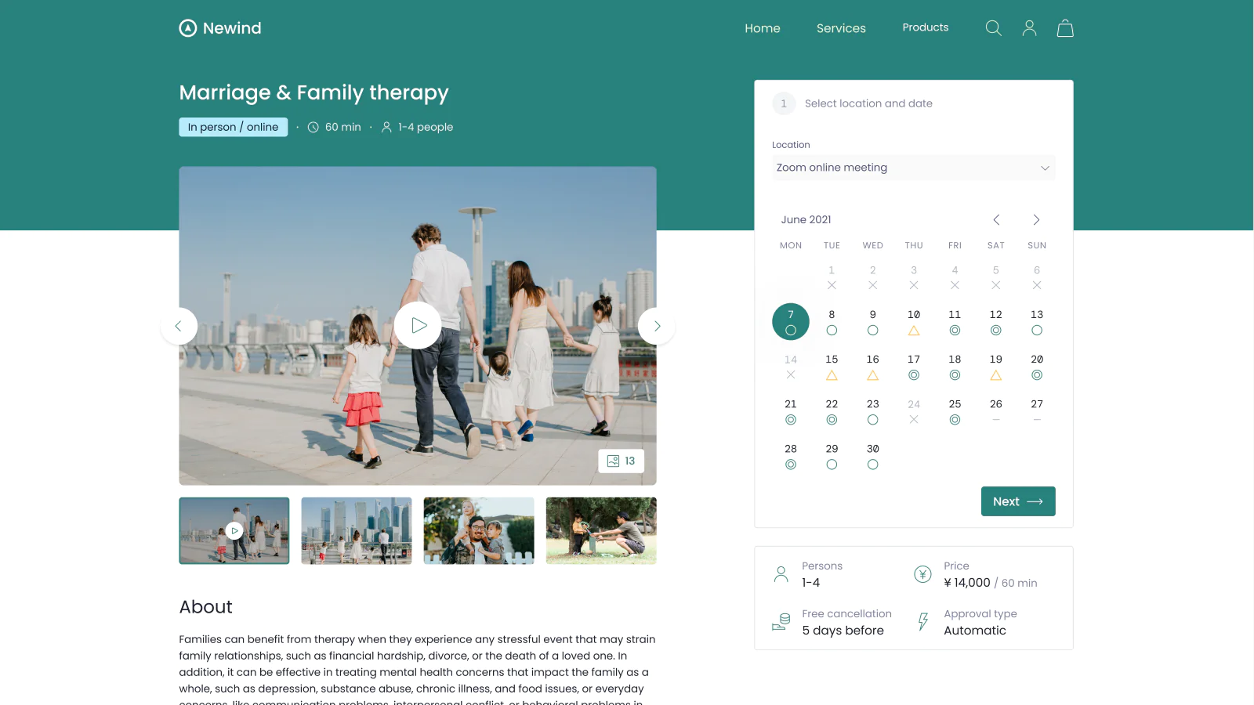Pick June 20 in the calendar

click(1037, 367)
